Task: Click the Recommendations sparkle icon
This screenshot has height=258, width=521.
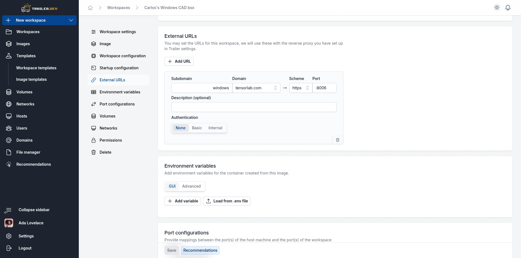Action: tap(9, 164)
